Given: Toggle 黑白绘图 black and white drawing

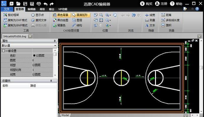Looking at the screenshot, I should coord(61,20).
